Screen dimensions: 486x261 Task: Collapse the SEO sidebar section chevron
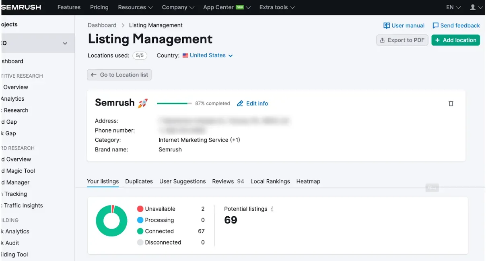tap(65, 43)
